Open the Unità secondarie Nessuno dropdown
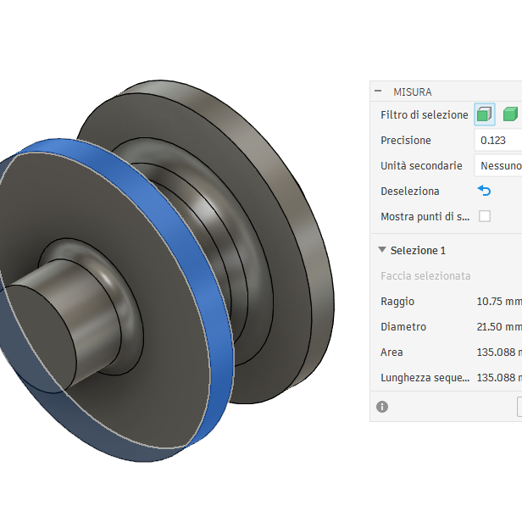 (498, 165)
